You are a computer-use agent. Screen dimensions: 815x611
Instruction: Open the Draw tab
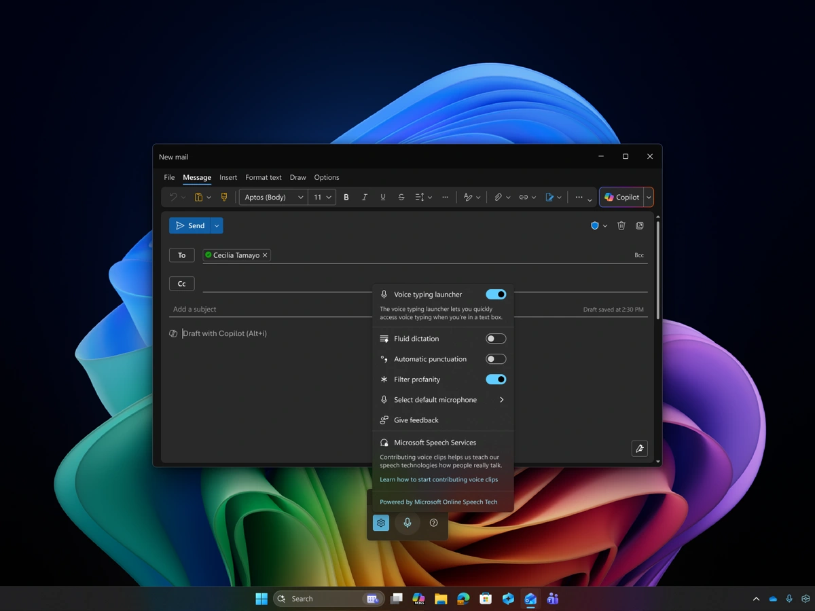[x=298, y=177]
